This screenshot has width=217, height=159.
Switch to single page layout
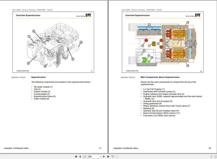[211, 156]
